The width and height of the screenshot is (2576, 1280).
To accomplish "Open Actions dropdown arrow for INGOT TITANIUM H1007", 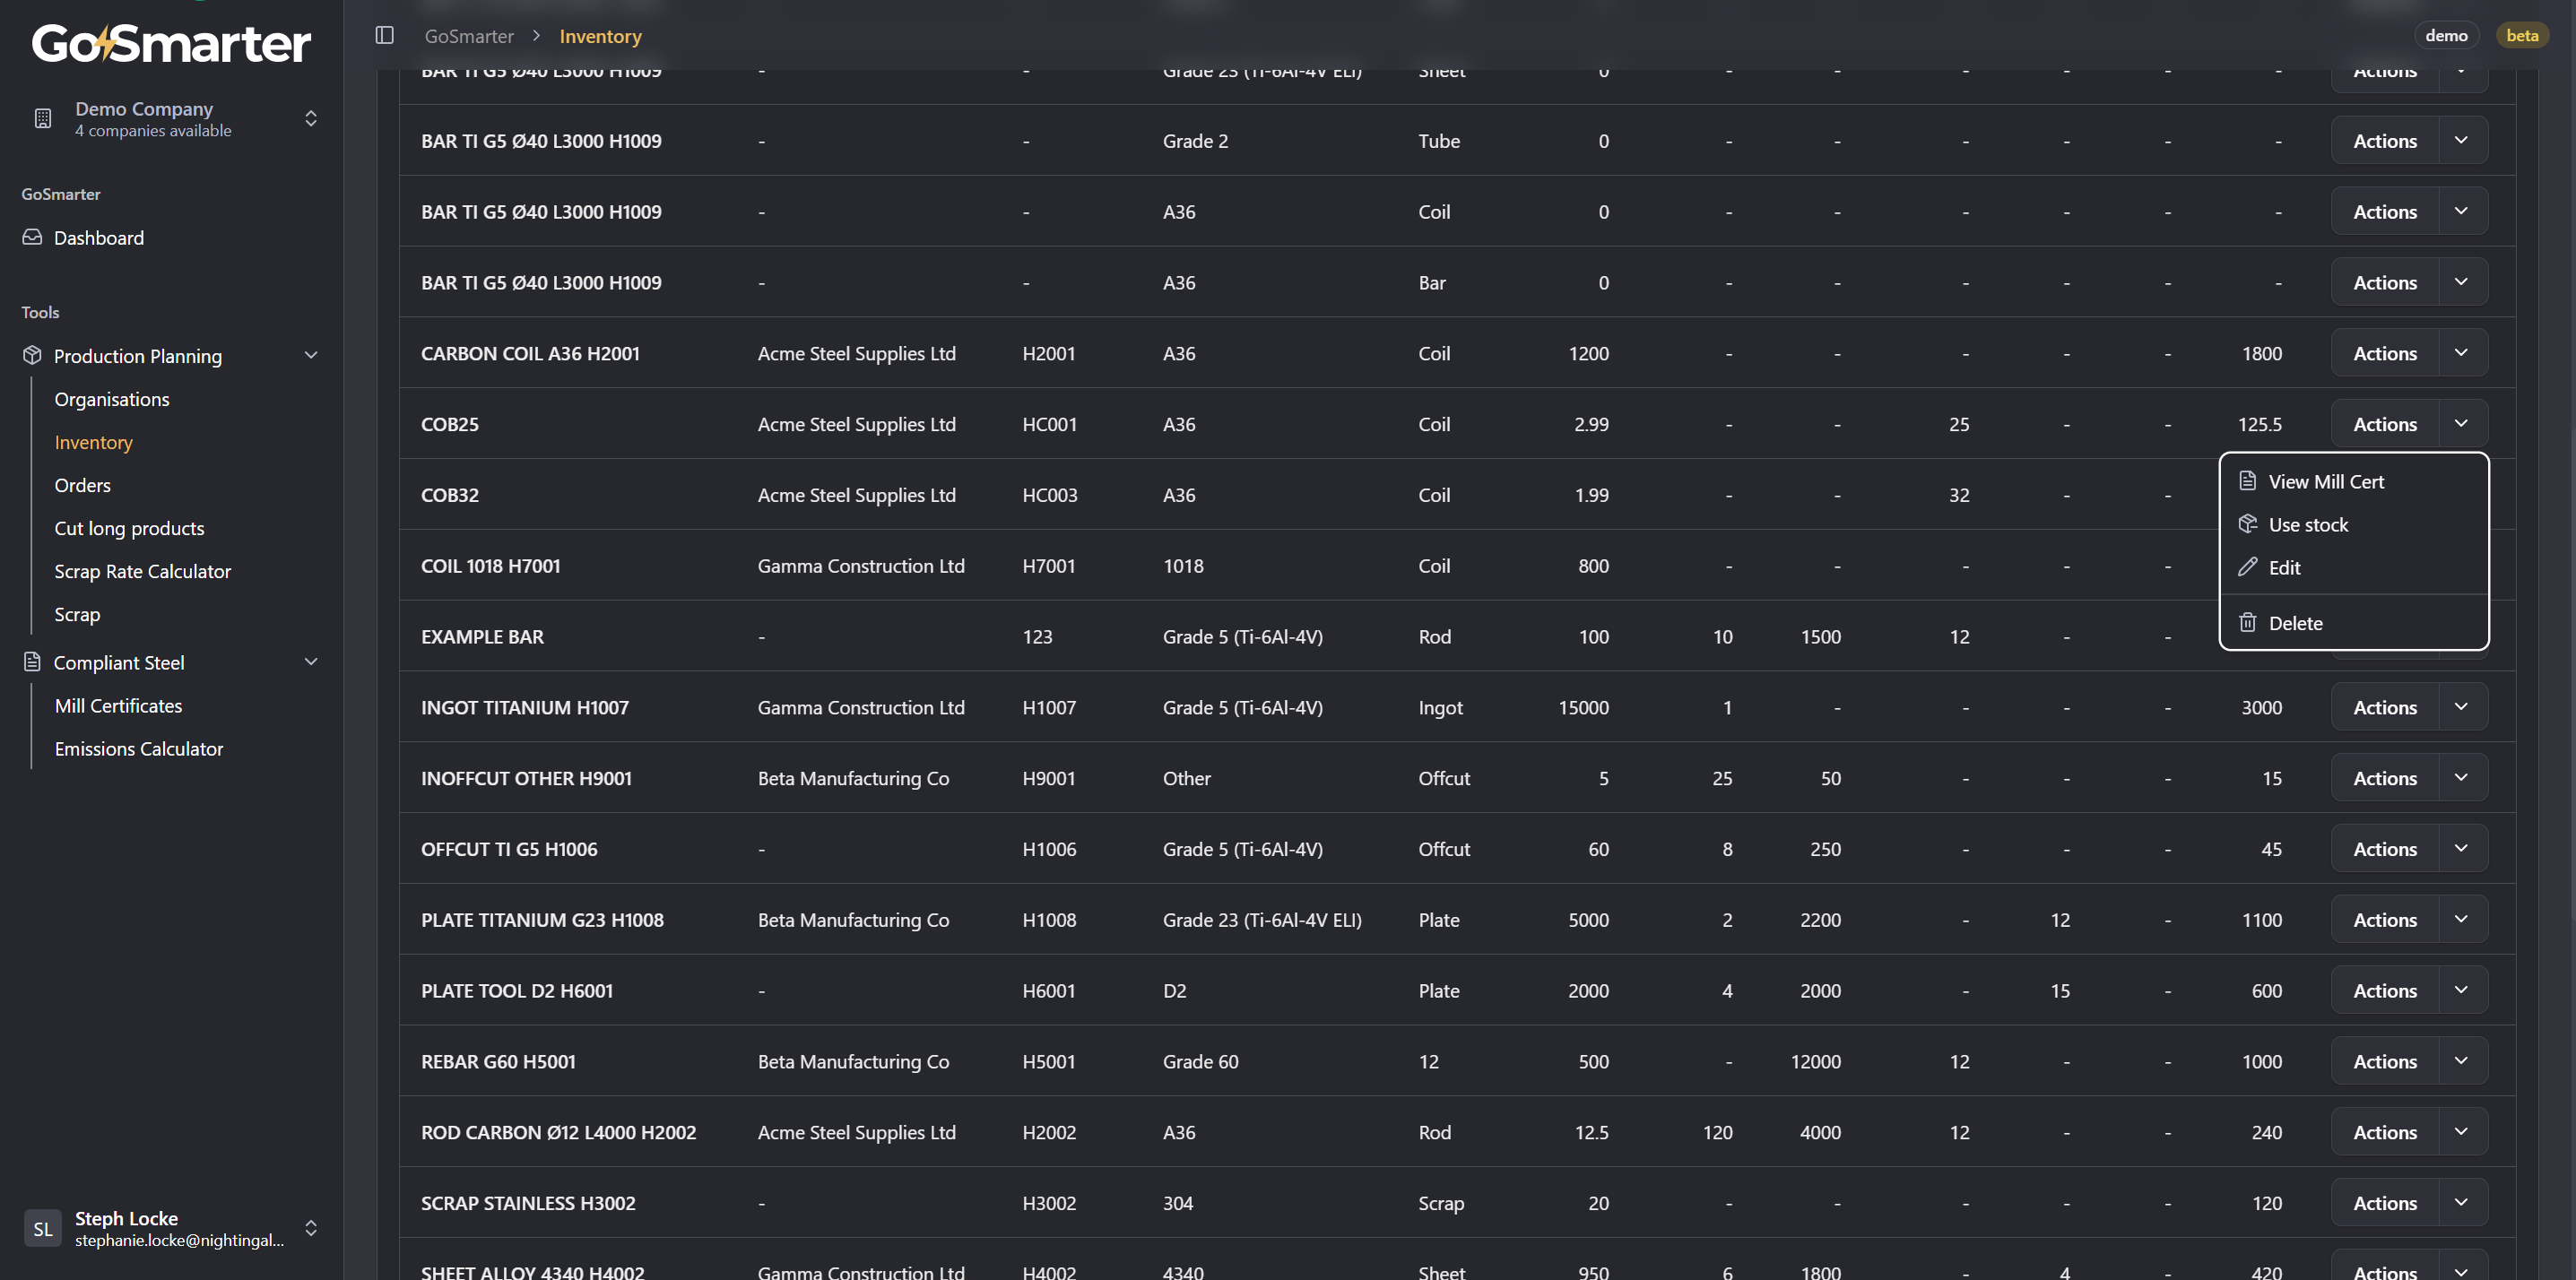I will [x=2461, y=707].
